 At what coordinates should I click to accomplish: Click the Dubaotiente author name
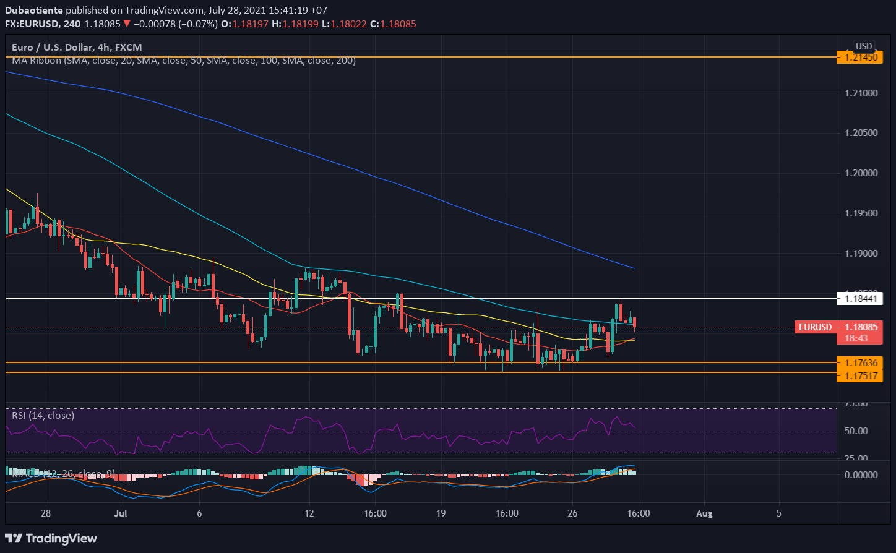pyautogui.click(x=34, y=11)
